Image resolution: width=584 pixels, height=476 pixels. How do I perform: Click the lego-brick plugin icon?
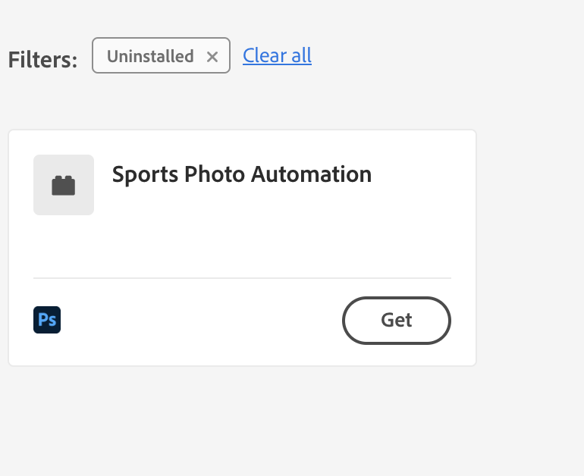pos(63,186)
